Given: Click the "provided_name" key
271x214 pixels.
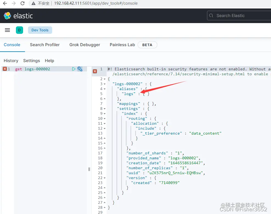Looking at the screenshot, I should point(144,158).
